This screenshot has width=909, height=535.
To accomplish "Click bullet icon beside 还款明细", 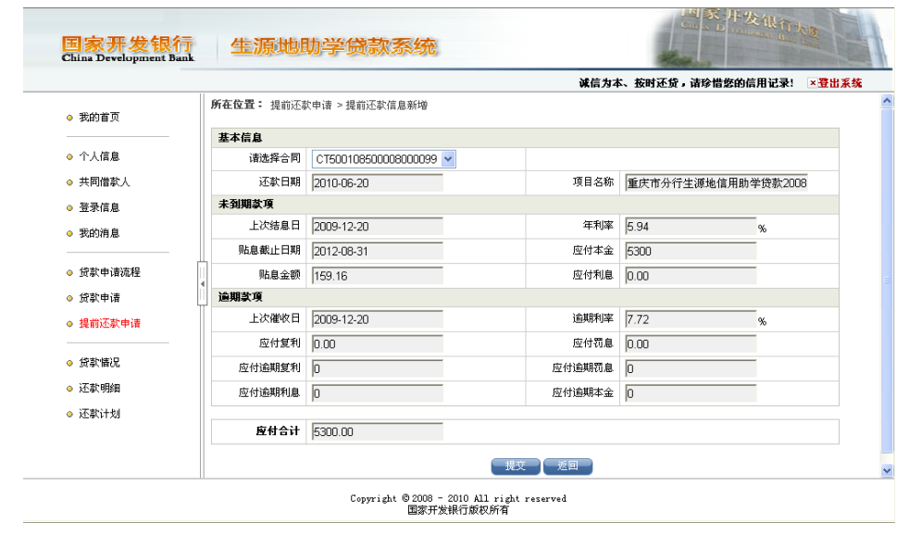I will click(x=69, y=389).
